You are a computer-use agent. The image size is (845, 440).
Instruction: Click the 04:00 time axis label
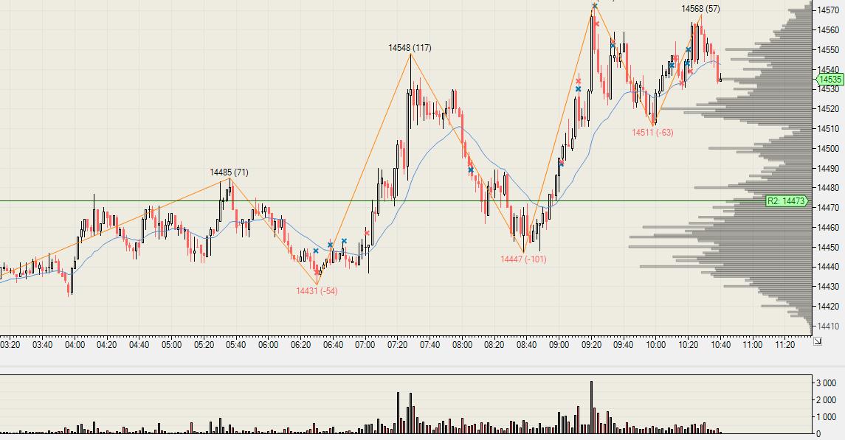(x=75, y=345)
